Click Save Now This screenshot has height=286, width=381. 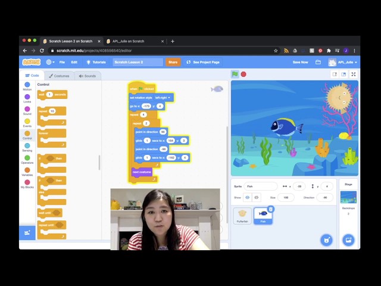300,62
